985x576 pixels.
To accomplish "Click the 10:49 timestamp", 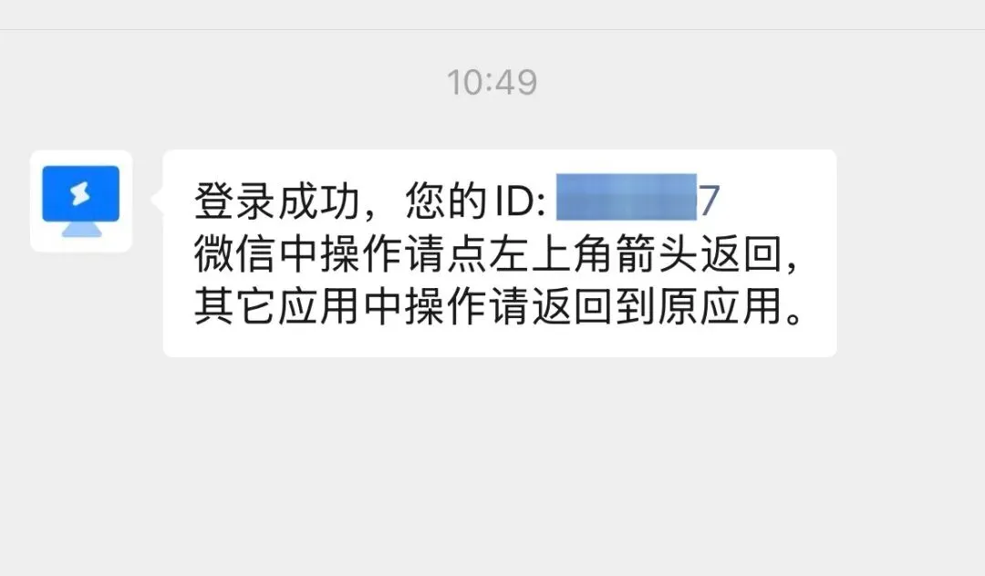I will click(492, 82).
